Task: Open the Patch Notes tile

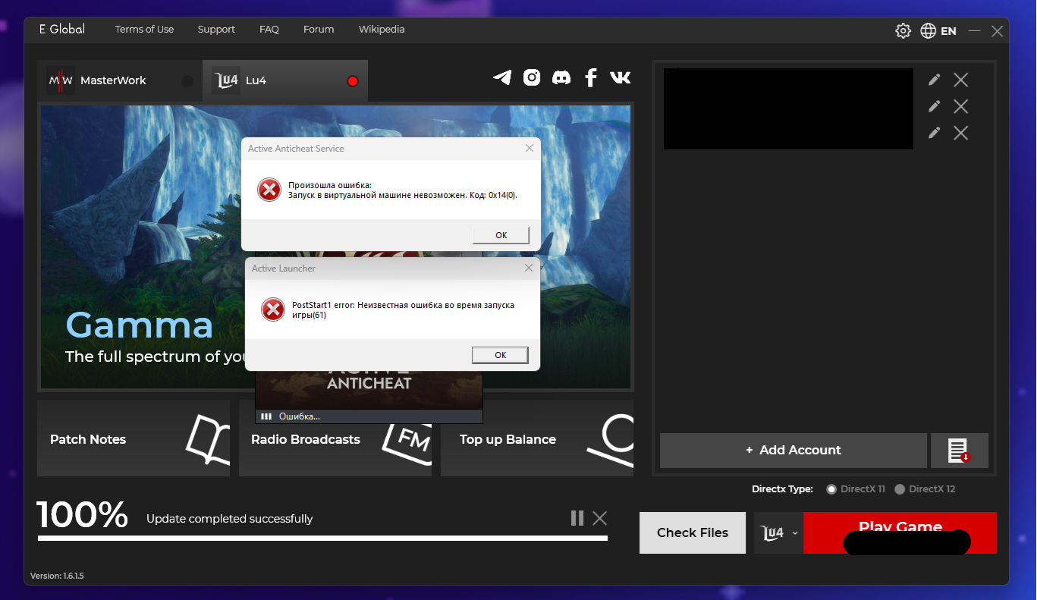Action: 133,439
